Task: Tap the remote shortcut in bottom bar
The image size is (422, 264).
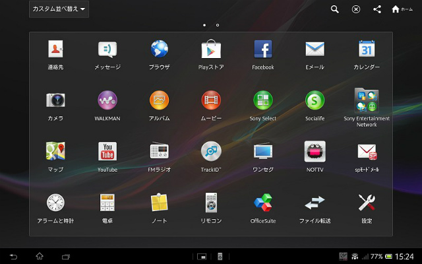Action: point(220,257)
